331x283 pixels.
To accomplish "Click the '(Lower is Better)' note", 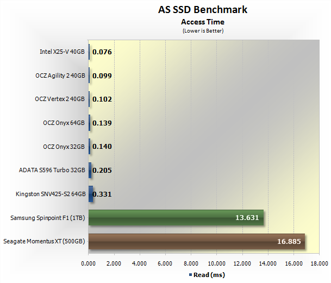I will [203, 31].
